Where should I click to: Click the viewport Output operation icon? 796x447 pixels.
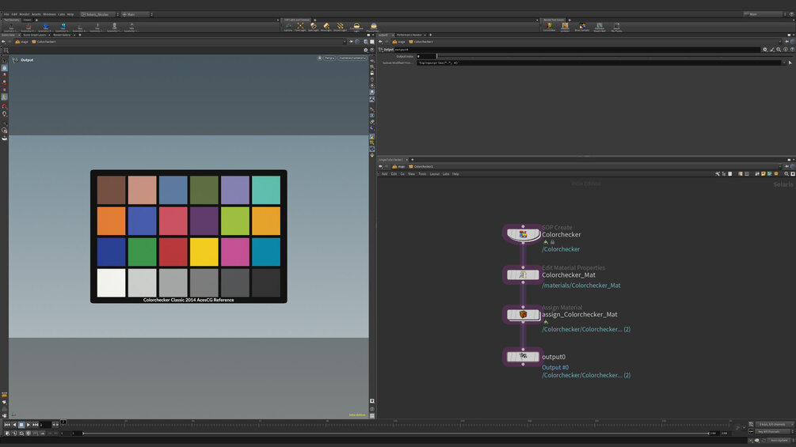pyautogui.click(x=15, y=60)
